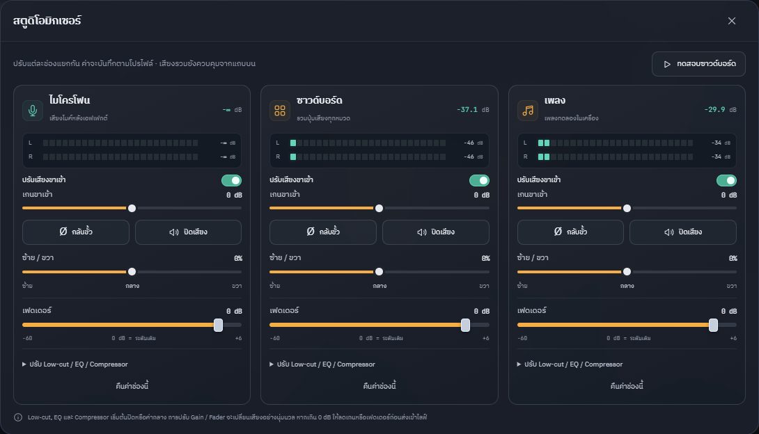759x434 pixels.
Task: Click the ซ้าย / ขวา pan slider handle for ซาวด์บอร์ด
Action: 379,272
